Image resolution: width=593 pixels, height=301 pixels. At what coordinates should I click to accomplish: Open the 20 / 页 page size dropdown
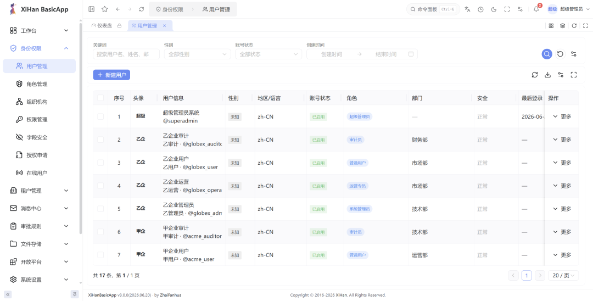[563, 275]
